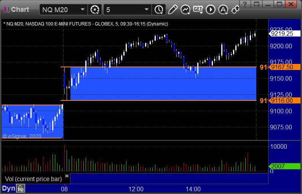Select the pencil drawing tools icon

pyautogui.click(x=173, y=10)
